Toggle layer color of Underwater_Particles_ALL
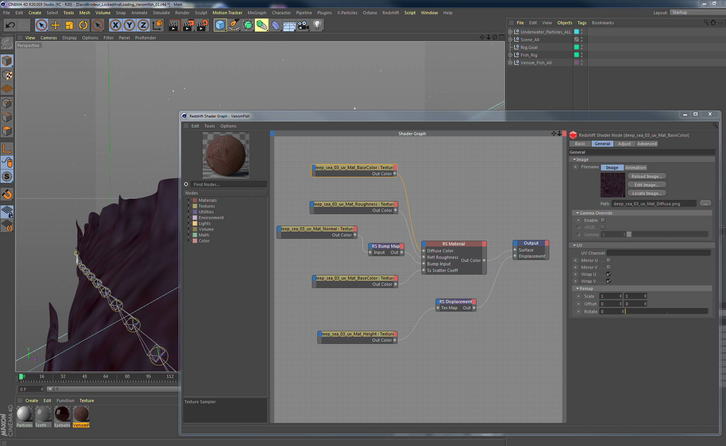 tap(577, 32)
